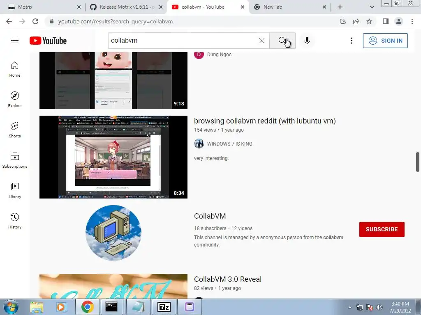This screenshot has width=421, height=315.
Task: Open a new browser tab
Action: [x=340, y=7]
